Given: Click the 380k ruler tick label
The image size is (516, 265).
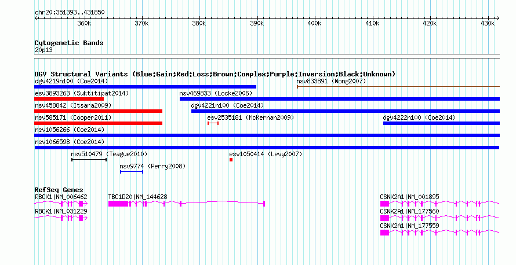Looking at the screenshot, I should pyautogui.click(x=199, y=23).
